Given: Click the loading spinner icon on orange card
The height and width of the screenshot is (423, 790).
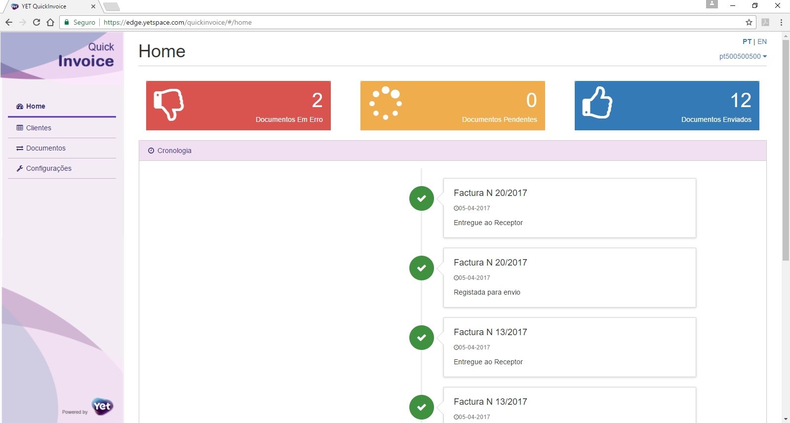Looking at the screenshot, I should (385, 104).
